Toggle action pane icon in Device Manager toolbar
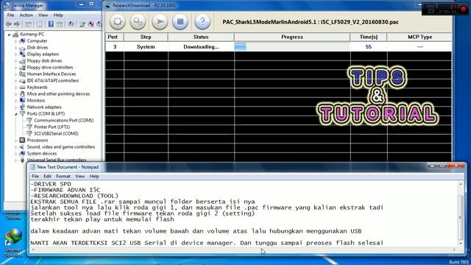The width and height of the screenshot is (471, 265). (60, 24)
